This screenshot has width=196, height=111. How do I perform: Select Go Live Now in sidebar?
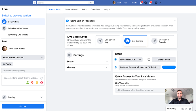(x=23, y=22)
